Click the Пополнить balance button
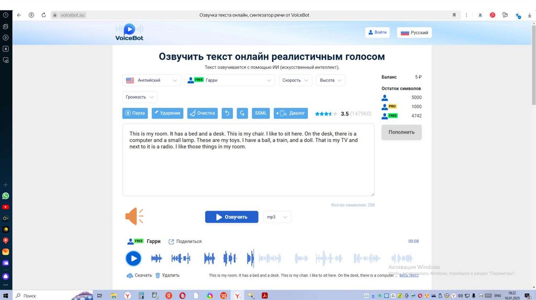 (x=401, y=132)
